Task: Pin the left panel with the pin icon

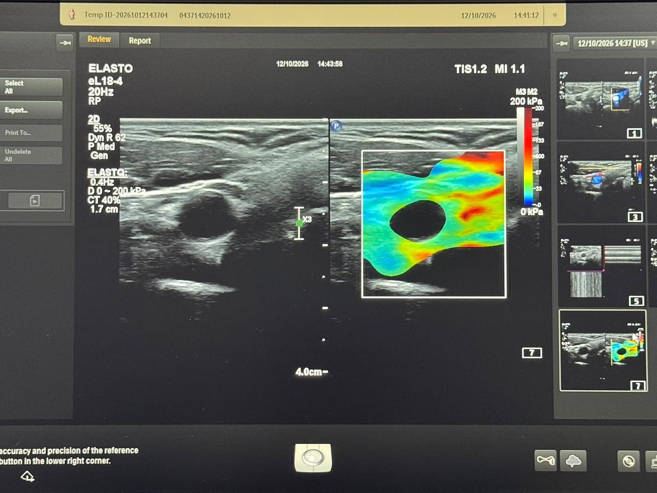Action: pos(65,43)
